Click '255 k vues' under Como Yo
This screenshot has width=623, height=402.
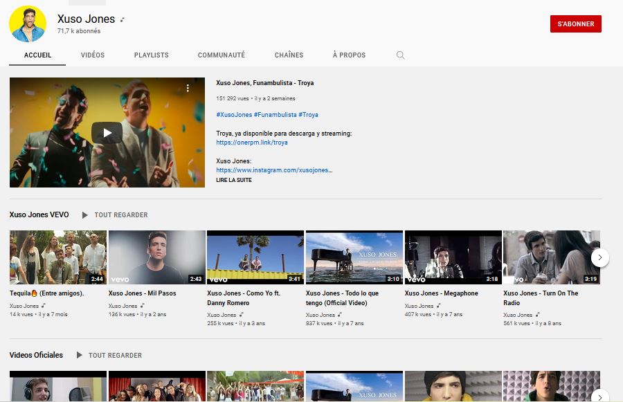coord(220,323)
